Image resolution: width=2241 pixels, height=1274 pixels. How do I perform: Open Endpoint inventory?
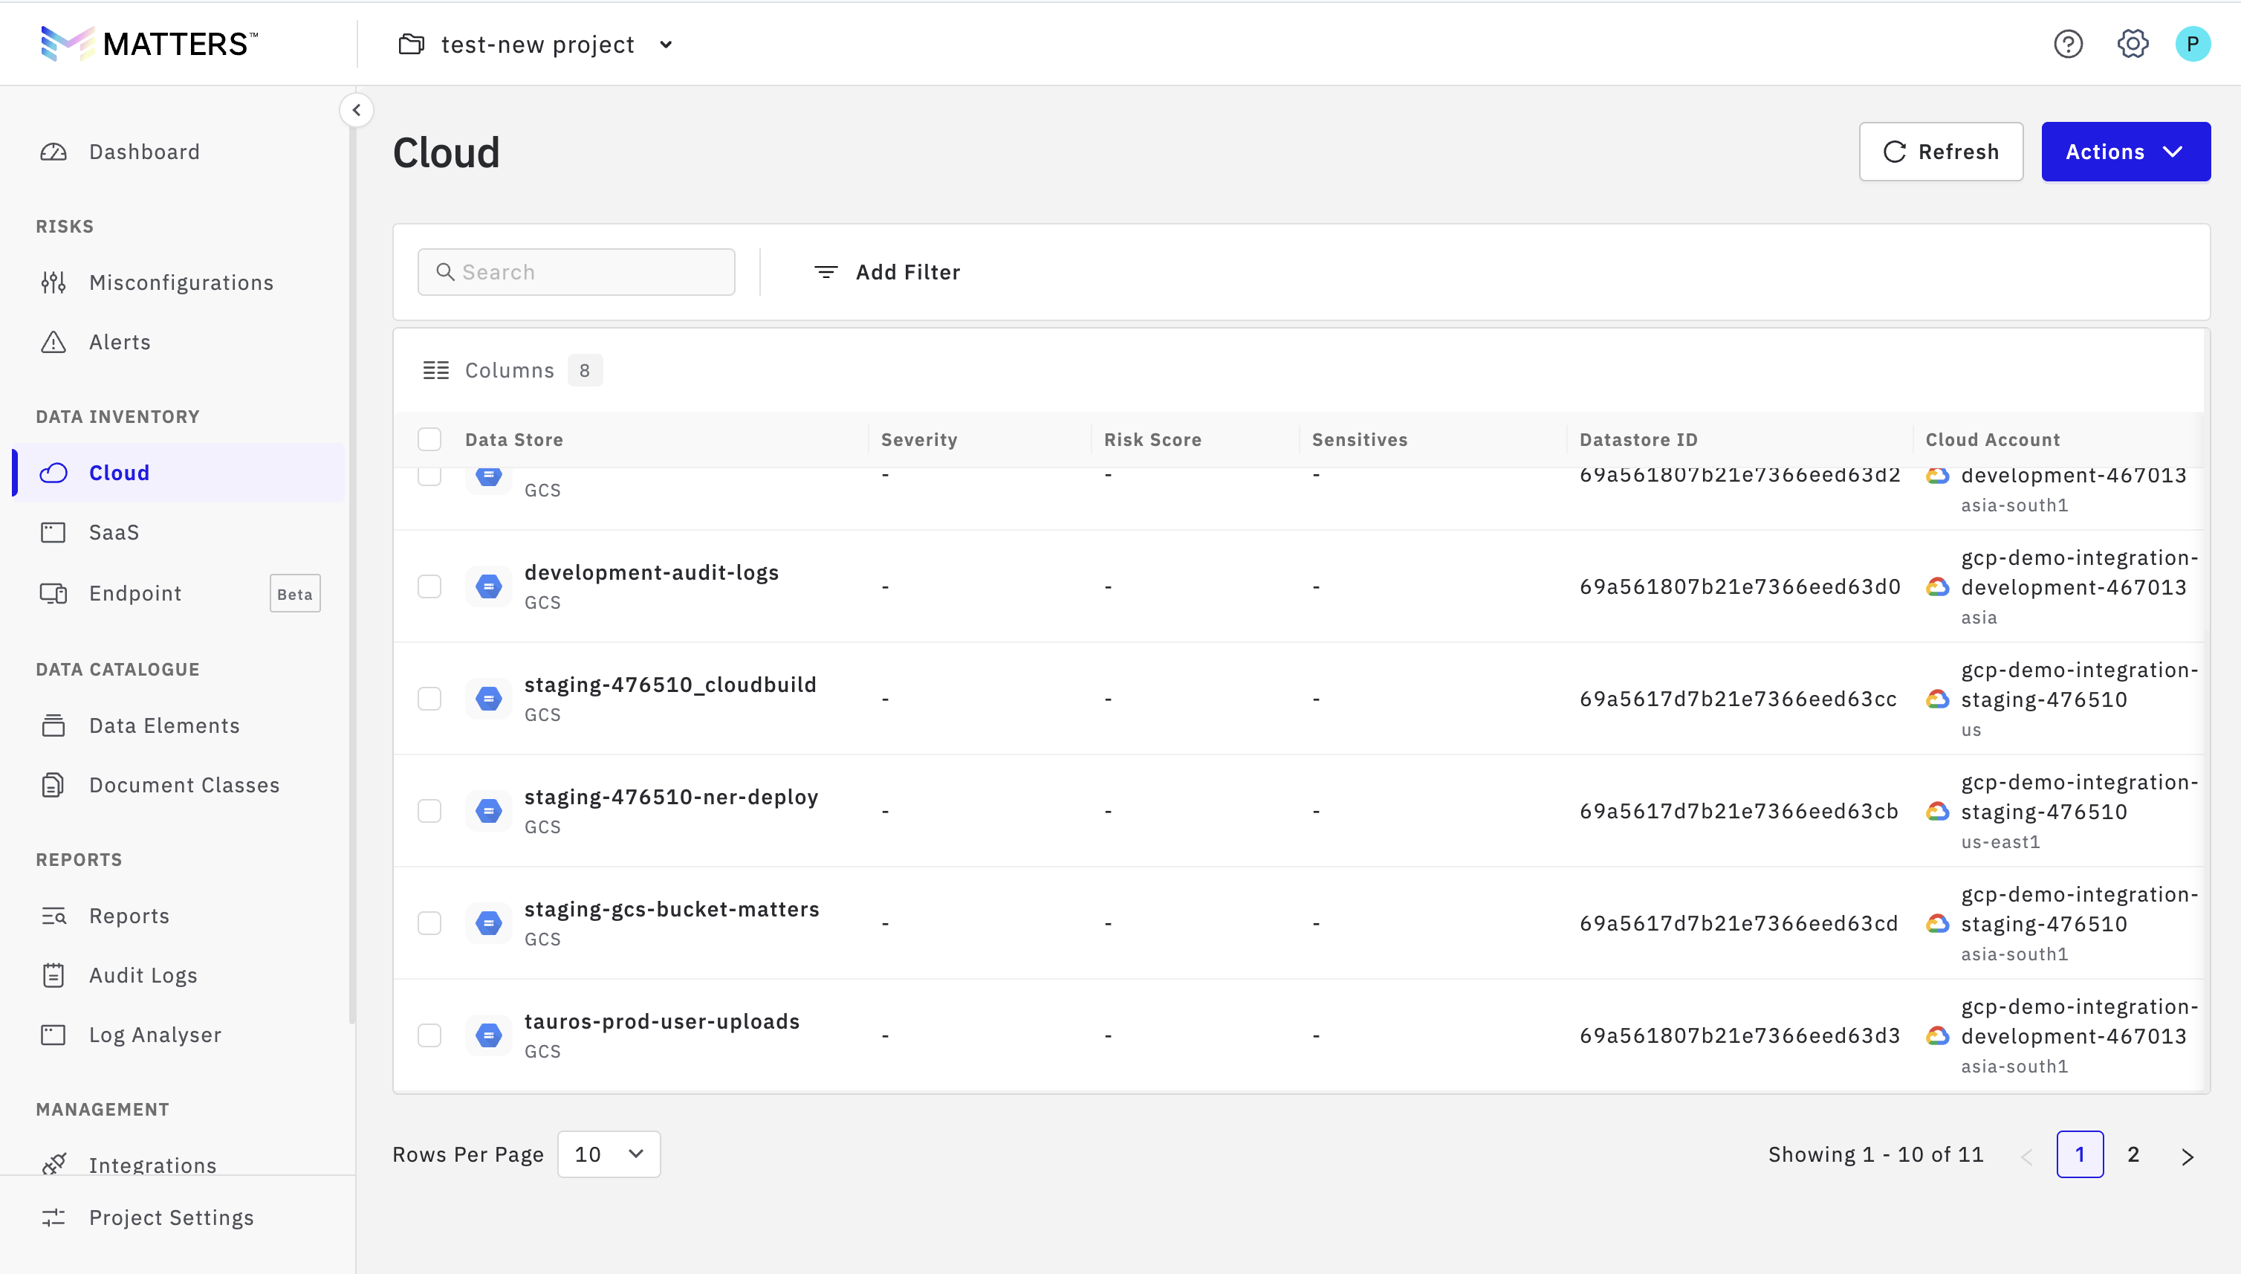pos(134,593)
